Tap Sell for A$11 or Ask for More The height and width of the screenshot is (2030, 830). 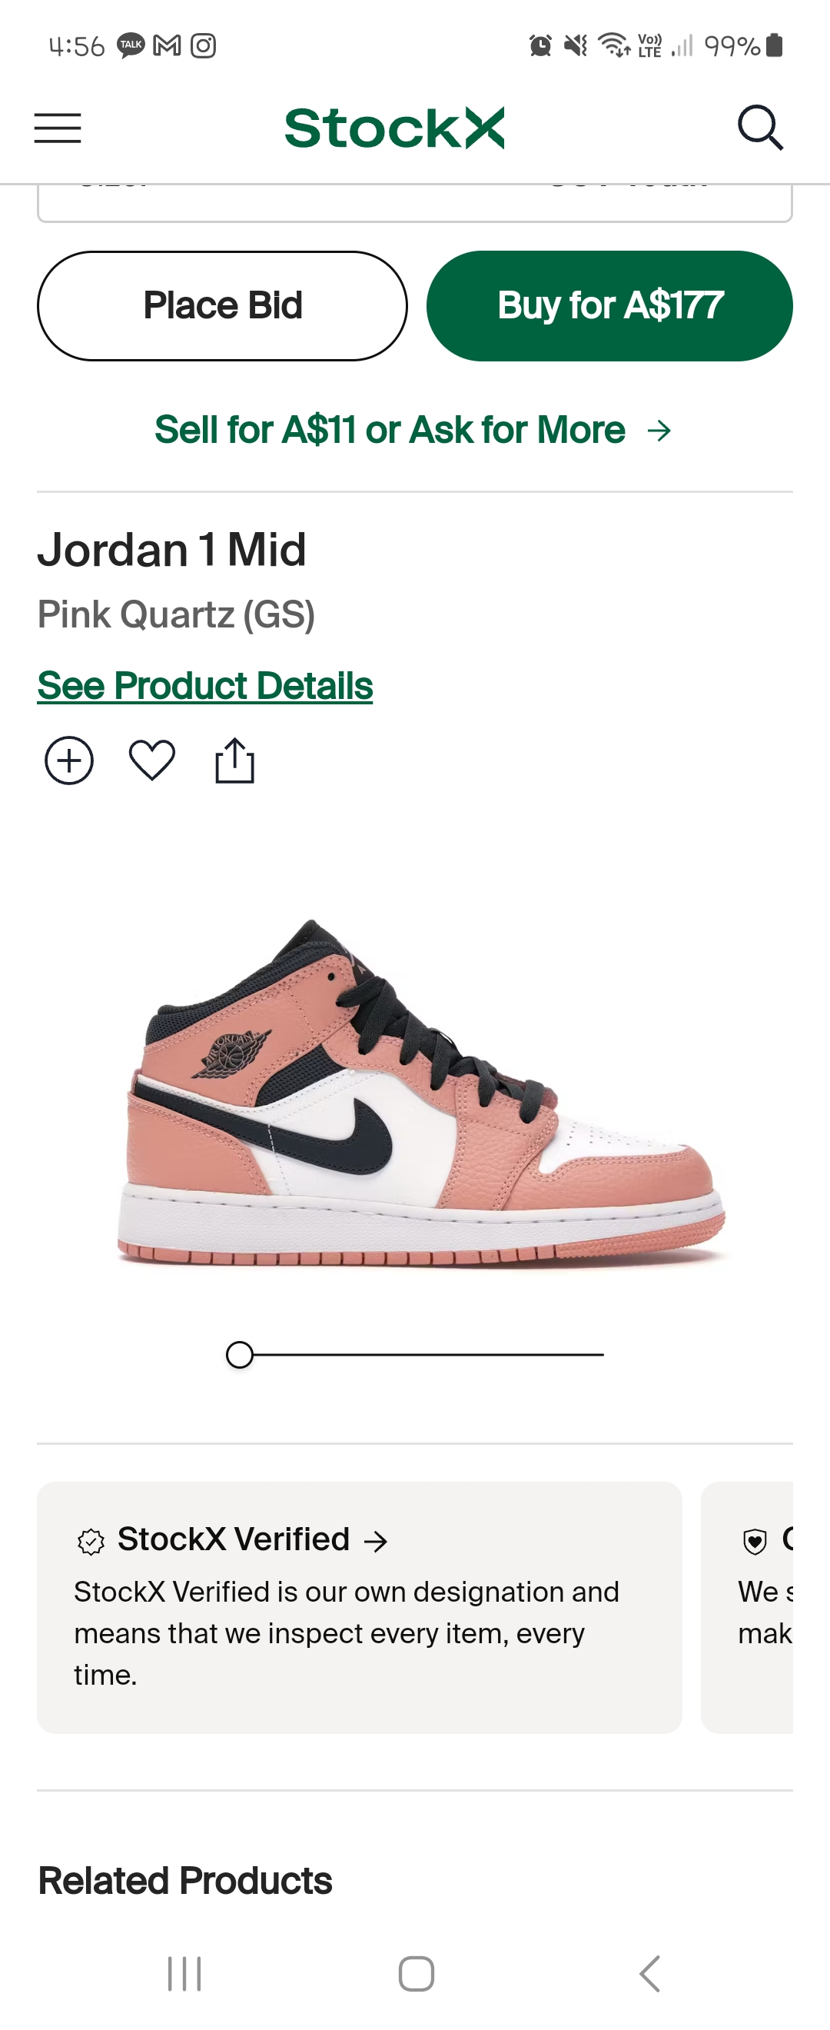click(x=390, y=431)
